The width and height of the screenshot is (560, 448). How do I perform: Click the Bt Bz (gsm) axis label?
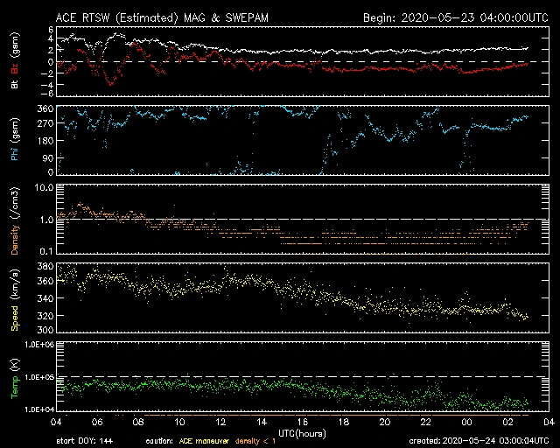15,61
